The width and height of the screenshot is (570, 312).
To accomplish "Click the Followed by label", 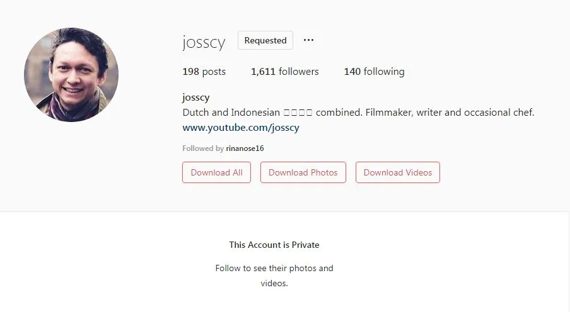I will point(203,148).
